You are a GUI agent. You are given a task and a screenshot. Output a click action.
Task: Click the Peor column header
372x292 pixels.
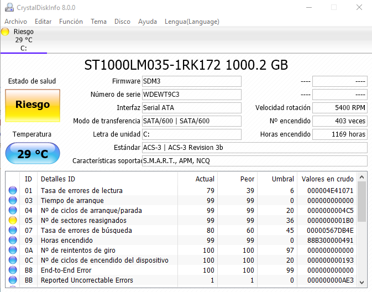[x=237, y=179]
